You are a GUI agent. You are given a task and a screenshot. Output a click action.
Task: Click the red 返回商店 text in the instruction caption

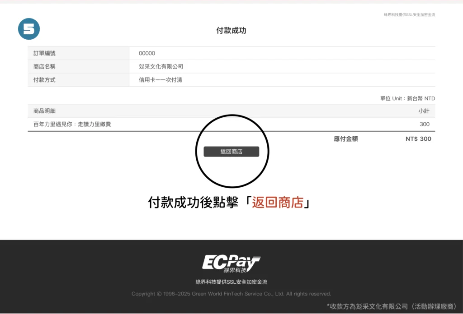click(278, 203)
